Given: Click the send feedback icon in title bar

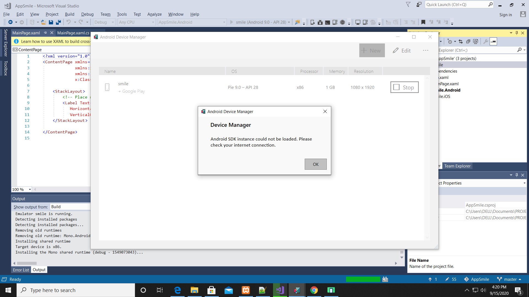Looking at the screenshot, I should 419,5.
